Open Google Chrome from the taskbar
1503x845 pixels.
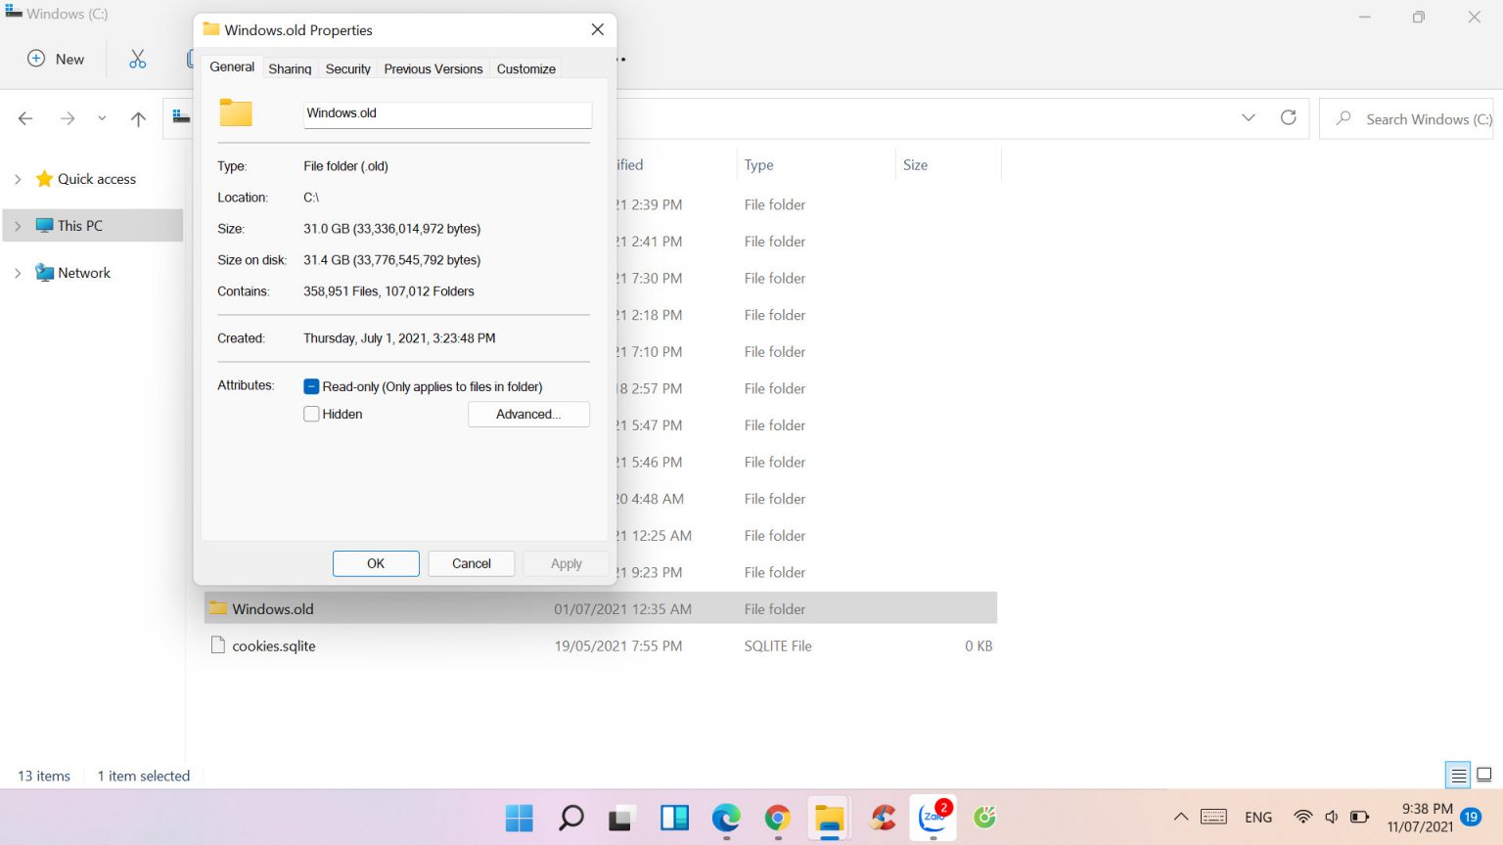tap(778, 818)
